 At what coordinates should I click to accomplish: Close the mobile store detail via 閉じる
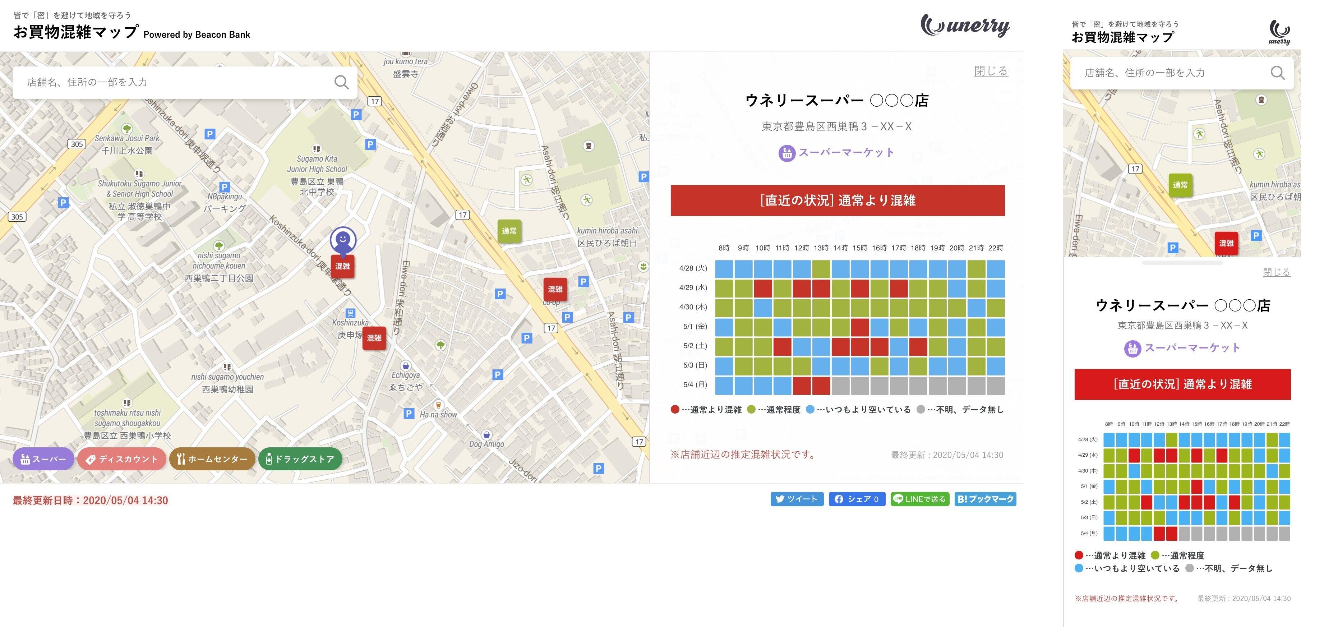[1276, 272]
